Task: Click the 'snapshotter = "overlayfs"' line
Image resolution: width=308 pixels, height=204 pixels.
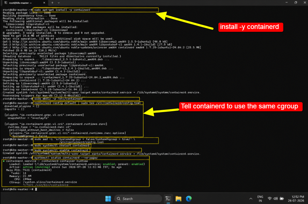Action: pyautogui.click(x=28, y=118)
